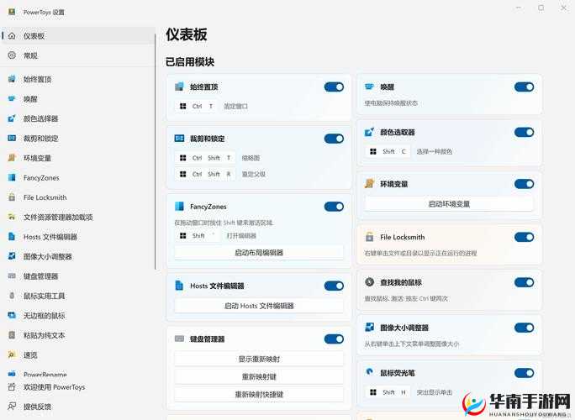
Task: Click the 已启用模块 section heading
Action: [190, 61]
